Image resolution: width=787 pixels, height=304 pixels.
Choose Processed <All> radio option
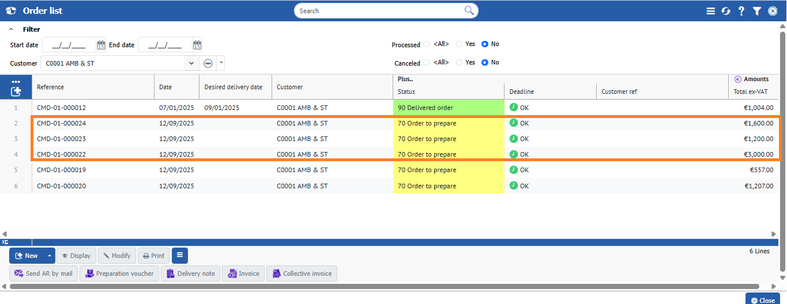[x=427, y=44]
